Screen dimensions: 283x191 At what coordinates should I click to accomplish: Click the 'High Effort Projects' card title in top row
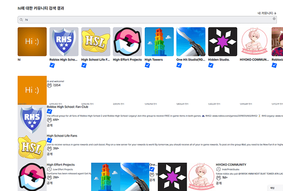[x=127, y=60]
